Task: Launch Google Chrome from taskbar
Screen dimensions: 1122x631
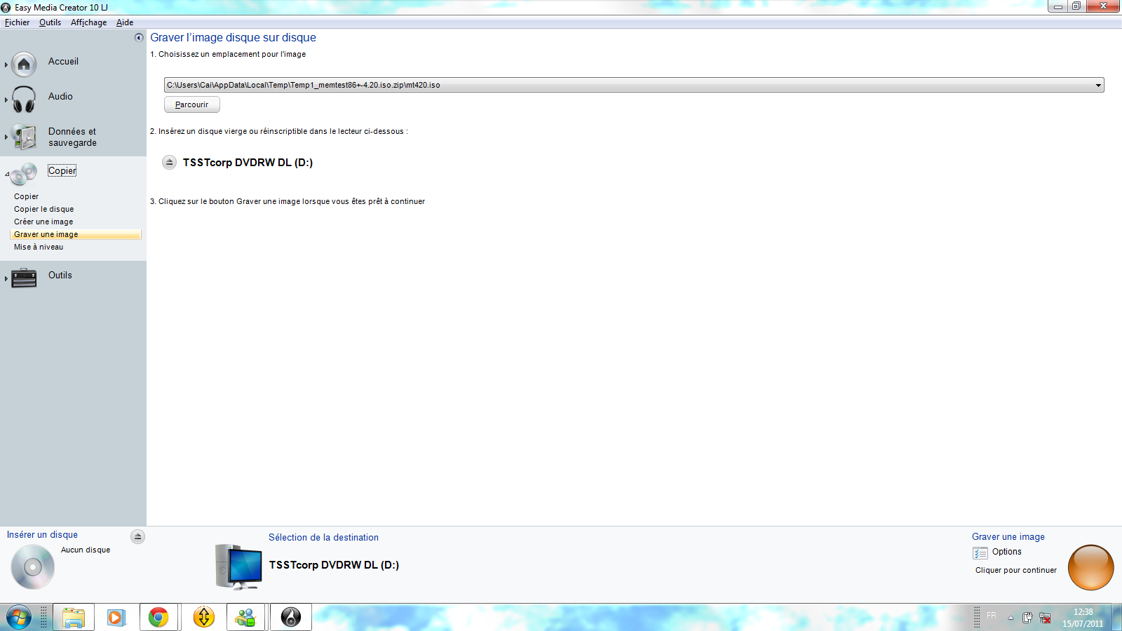Action: pyautogui.click(x=158, y=618)
